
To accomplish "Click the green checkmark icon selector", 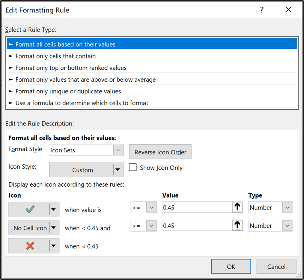I will coord(29,207).
